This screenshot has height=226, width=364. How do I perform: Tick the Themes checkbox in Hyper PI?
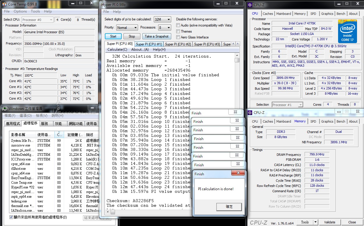pos(178,31)
